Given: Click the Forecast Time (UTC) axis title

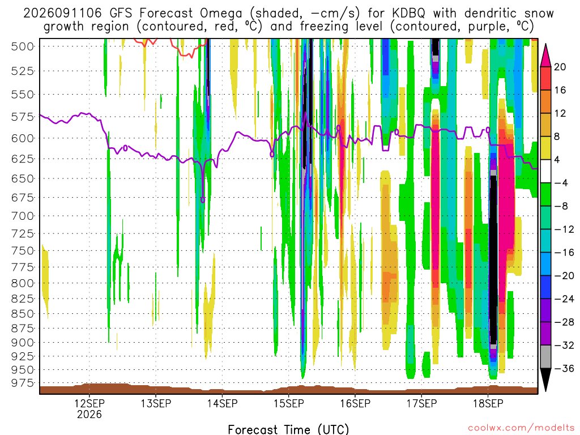Looking at the screenshot, I should point(288,429).
